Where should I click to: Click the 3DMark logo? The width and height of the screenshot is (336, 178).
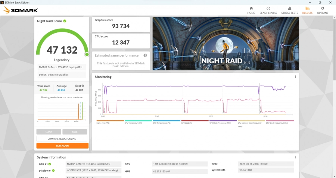(21, 10)
